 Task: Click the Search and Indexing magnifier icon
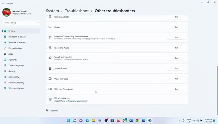coord(50,58)
